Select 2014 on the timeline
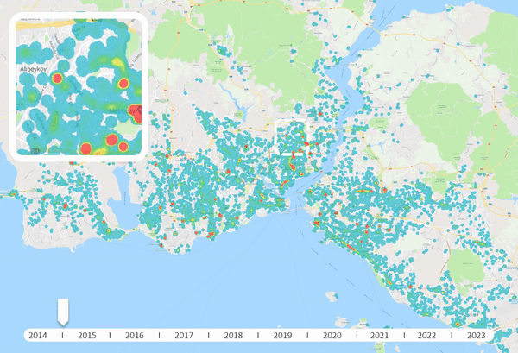 tap(38, 335)
